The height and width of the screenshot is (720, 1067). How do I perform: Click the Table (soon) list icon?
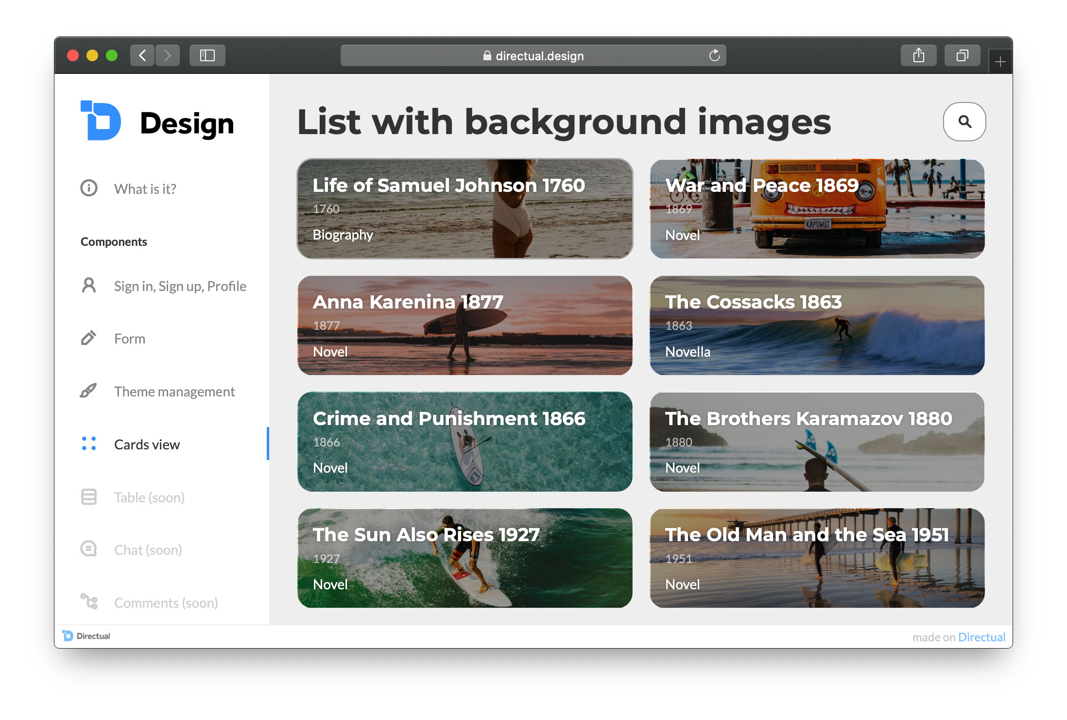tap(89, 497)
